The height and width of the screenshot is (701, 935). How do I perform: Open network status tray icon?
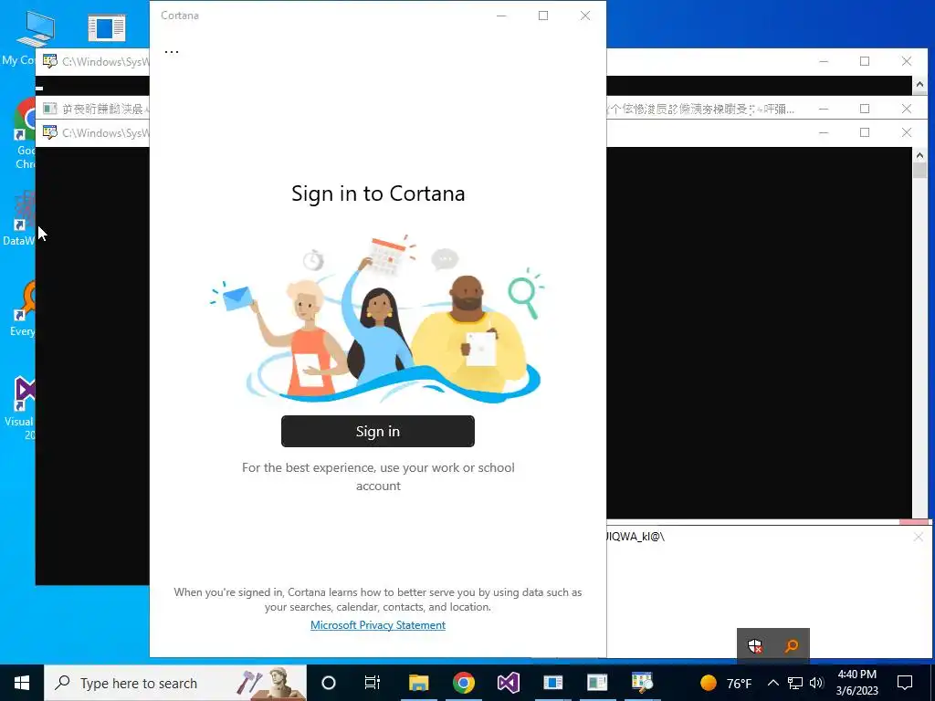point(795,683)
